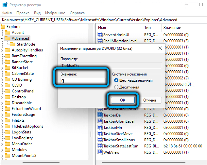Select the WebView value icon
The image size is (207, 165).
pos(100,152)
